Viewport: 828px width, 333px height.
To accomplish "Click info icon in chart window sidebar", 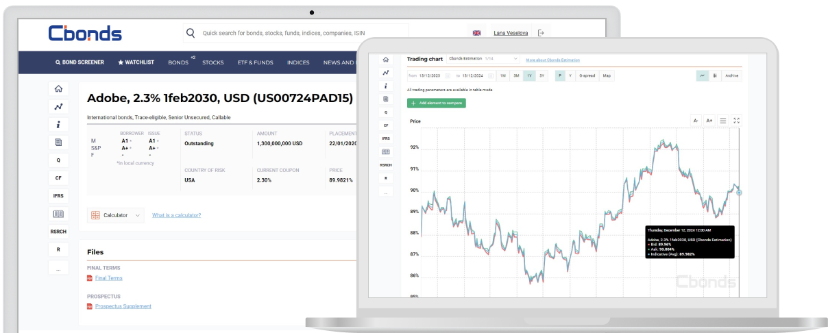I will click(386, 86).
